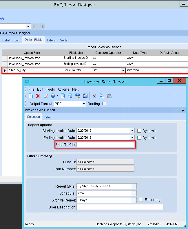Toggle the Routing checkbox

[104, 104]
